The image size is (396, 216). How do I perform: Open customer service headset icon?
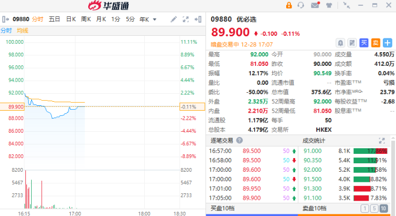pos(301,5)
